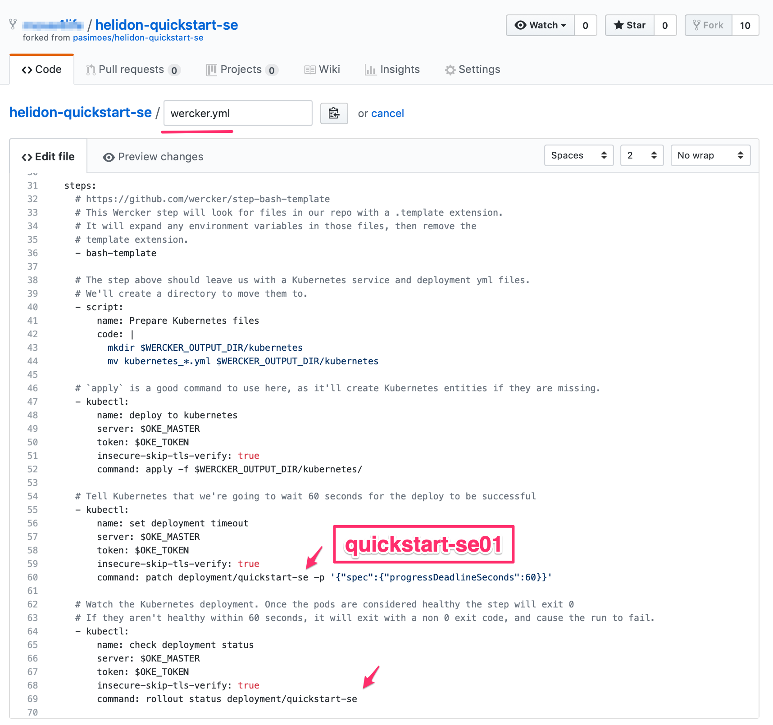The image size is (773, 725).
Task: Click line number 60 in gutter
Action: pyautogui.click(x=32, y=577)
